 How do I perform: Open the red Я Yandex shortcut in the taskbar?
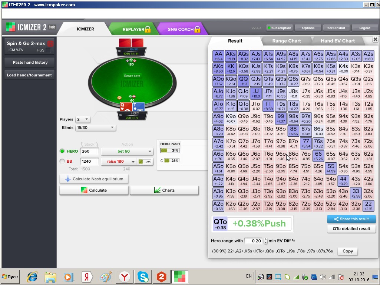tap(86, 276)
